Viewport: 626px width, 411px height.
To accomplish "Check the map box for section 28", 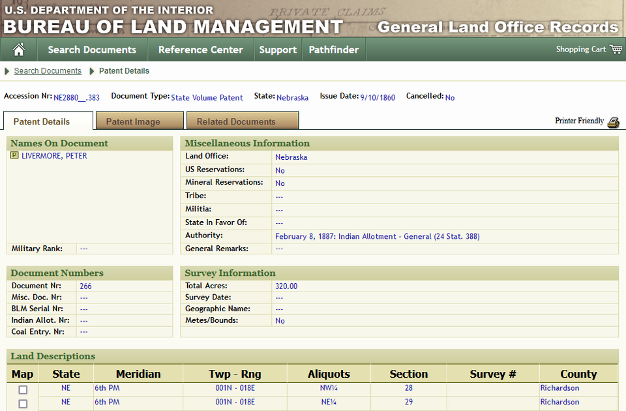I will click(23, 390).
